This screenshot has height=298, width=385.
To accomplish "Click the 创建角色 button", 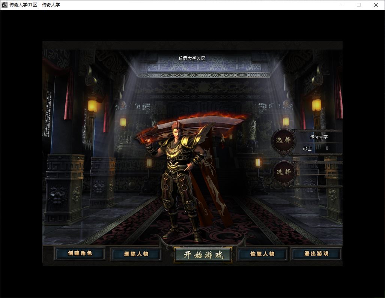I will click(80, 253).
